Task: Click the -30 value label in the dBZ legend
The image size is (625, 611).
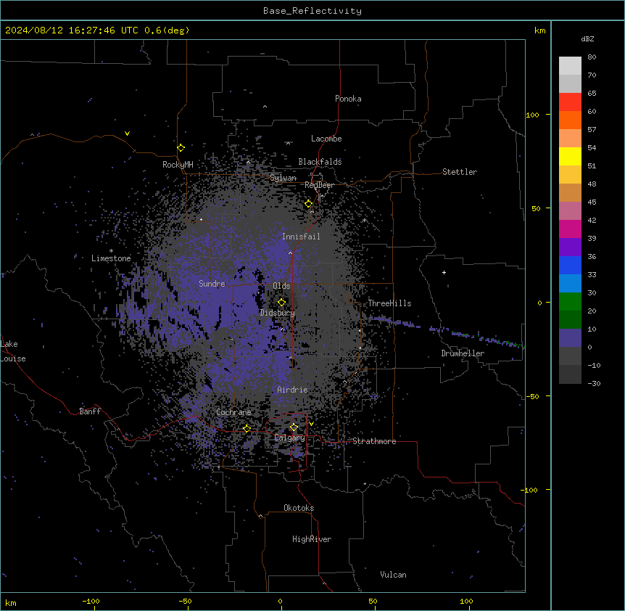Action: (x=594, y=383)
